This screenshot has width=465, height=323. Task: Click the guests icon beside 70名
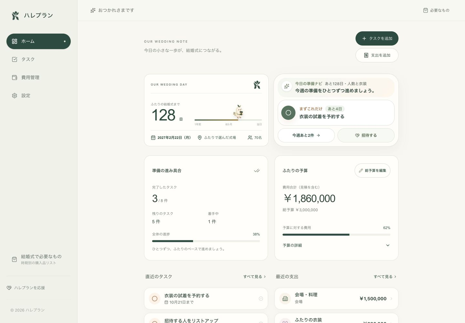[250, 138]
